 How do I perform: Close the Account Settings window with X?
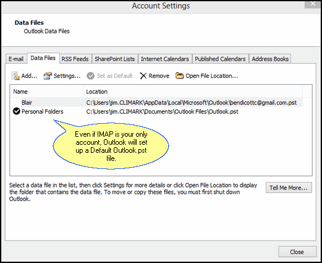[313, 4]
